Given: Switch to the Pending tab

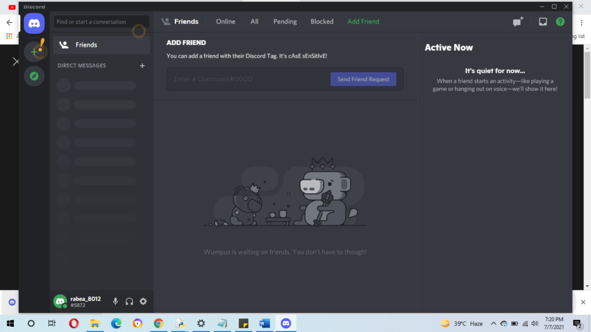Looking at the screenshot, I should click(x=285, y=21).
